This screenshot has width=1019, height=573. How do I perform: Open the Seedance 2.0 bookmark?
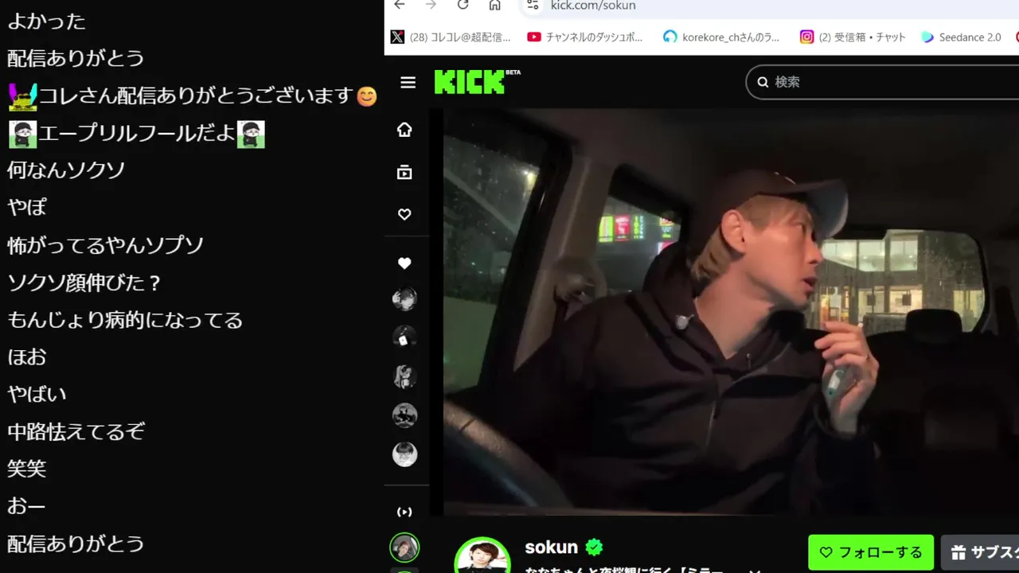coord(962,37)
